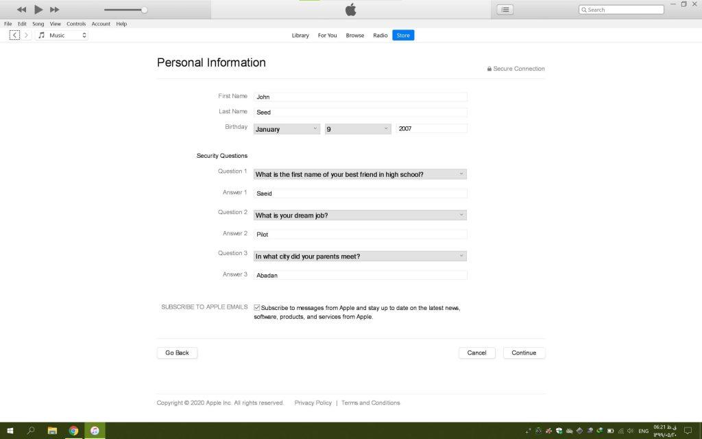Open the Music media type selector
Viewport: 702px width, 439px height.
62,35
